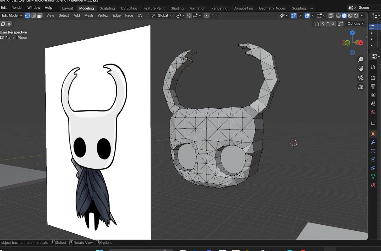Viewport: 381px width, 251px height.
Task: Switch to the Sculpting workspace tab
Action: tap(107, 8)
